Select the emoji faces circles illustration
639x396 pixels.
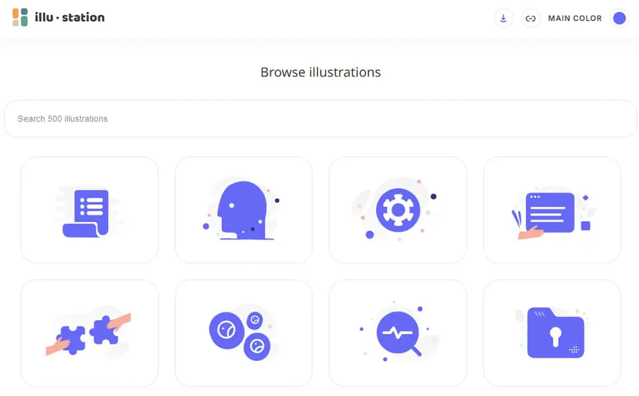[243, 333]
